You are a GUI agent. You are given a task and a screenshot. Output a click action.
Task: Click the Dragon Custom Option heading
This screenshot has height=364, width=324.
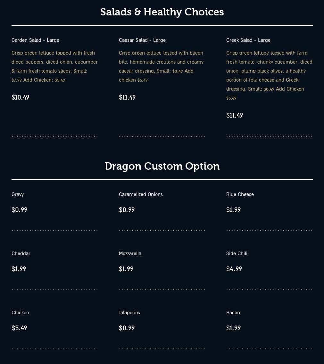(162, 166)
